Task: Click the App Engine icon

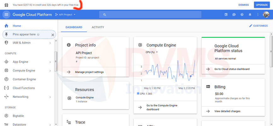Action: tap(6, 62)
